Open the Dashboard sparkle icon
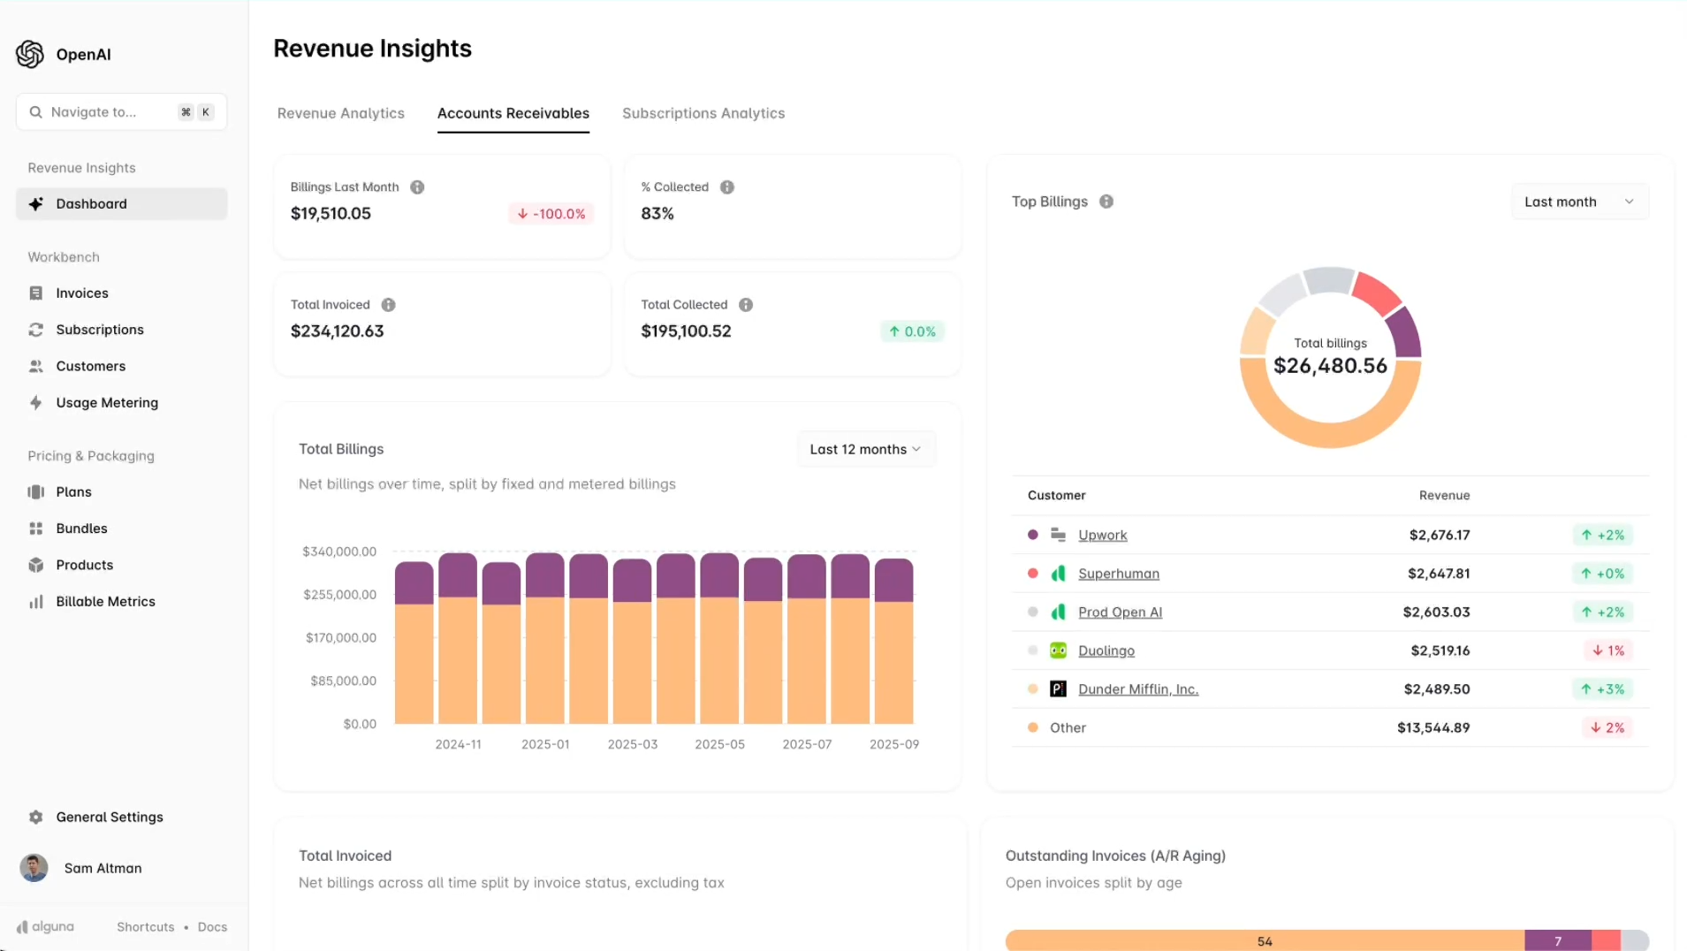 (35, 203)
